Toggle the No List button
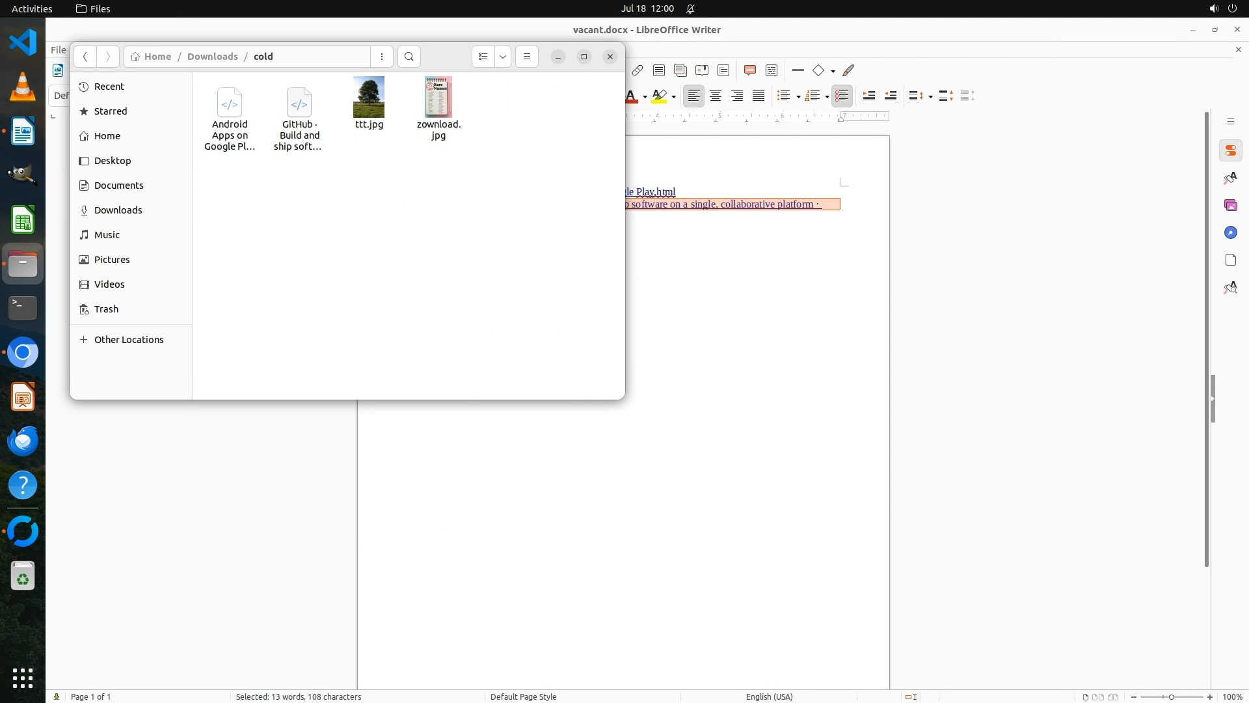The width and height of the screenshot is (1249, 703). tap(842, 96)
